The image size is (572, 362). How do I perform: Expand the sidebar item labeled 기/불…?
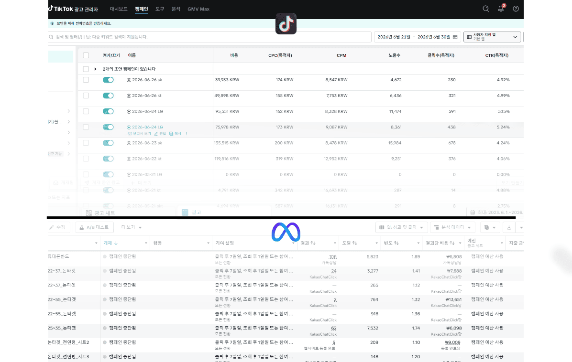click(x=68, y=122)
